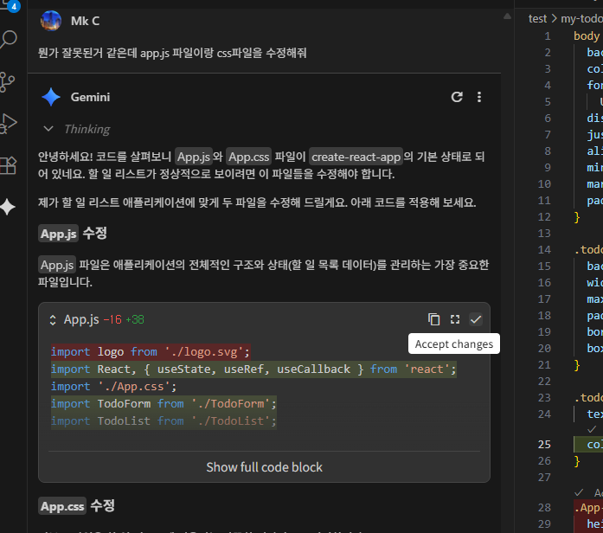Click 'App.js 수정' heading
This screenshot has height=533, width=603.
[73, 234]
